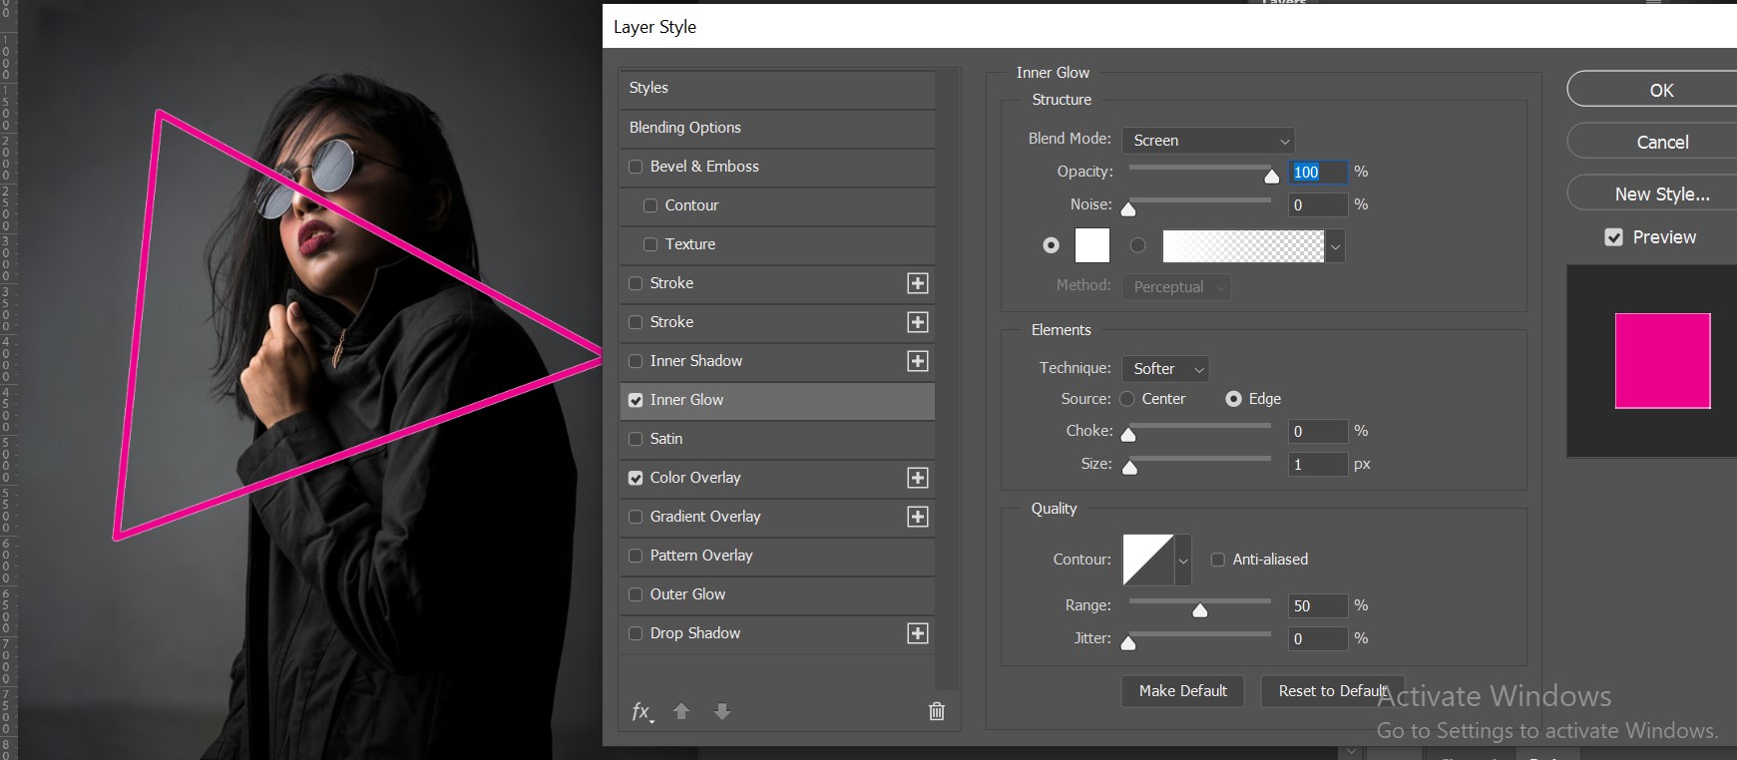Select the Inner Shadow effect row
This screenshot has width=1737, height=760.
click(x=777, y=361)
